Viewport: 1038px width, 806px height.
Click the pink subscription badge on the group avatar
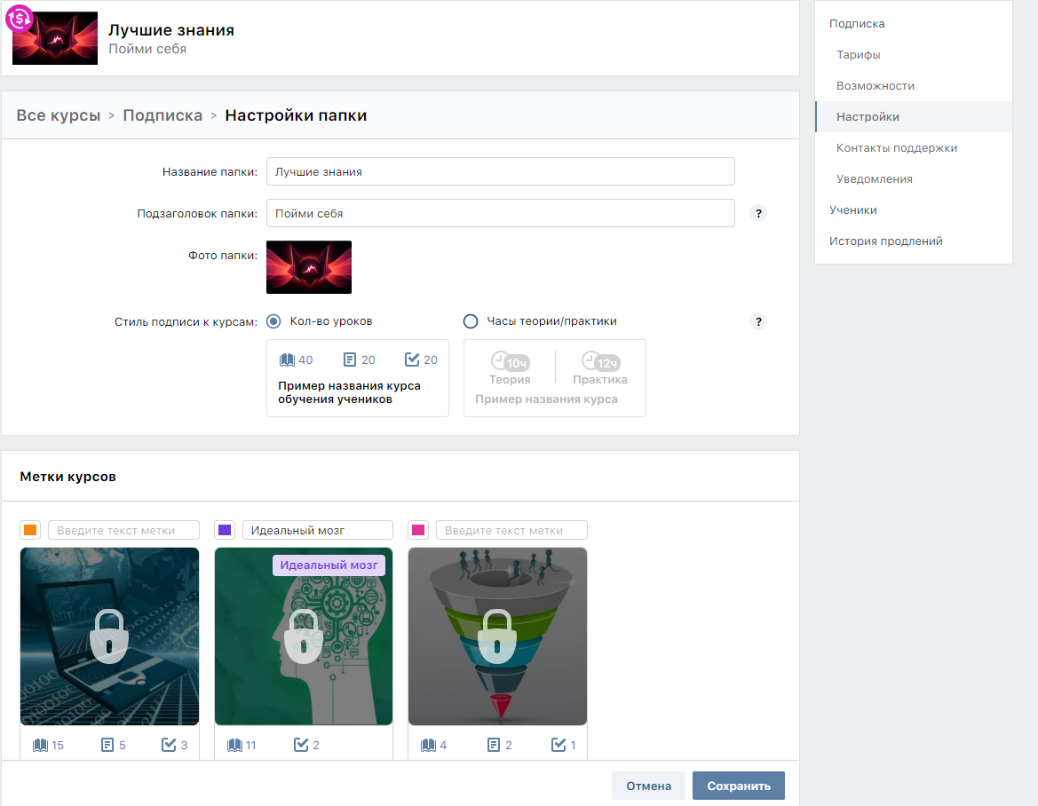click(x=20, y=19)
